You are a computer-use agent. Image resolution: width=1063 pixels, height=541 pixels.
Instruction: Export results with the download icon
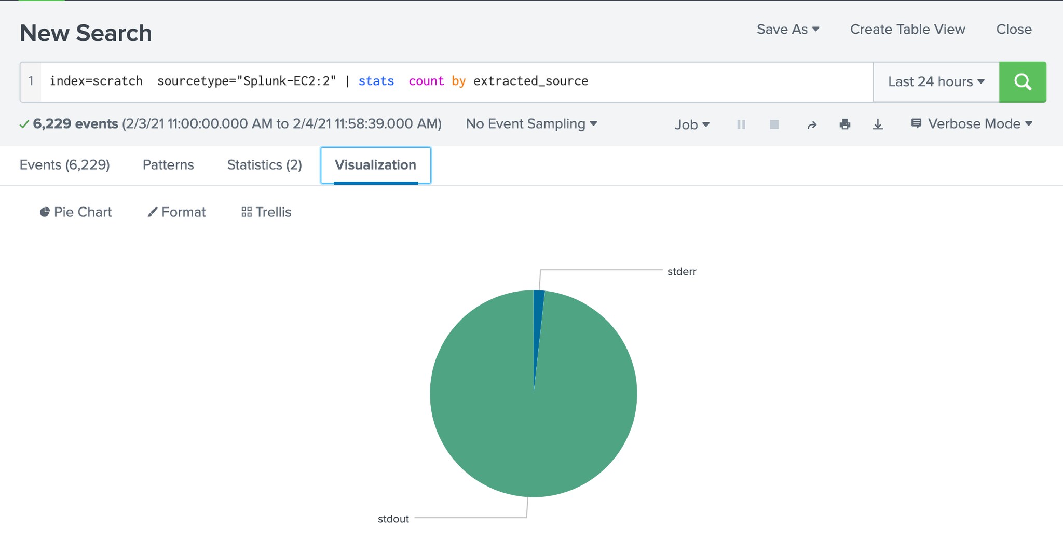878,124
